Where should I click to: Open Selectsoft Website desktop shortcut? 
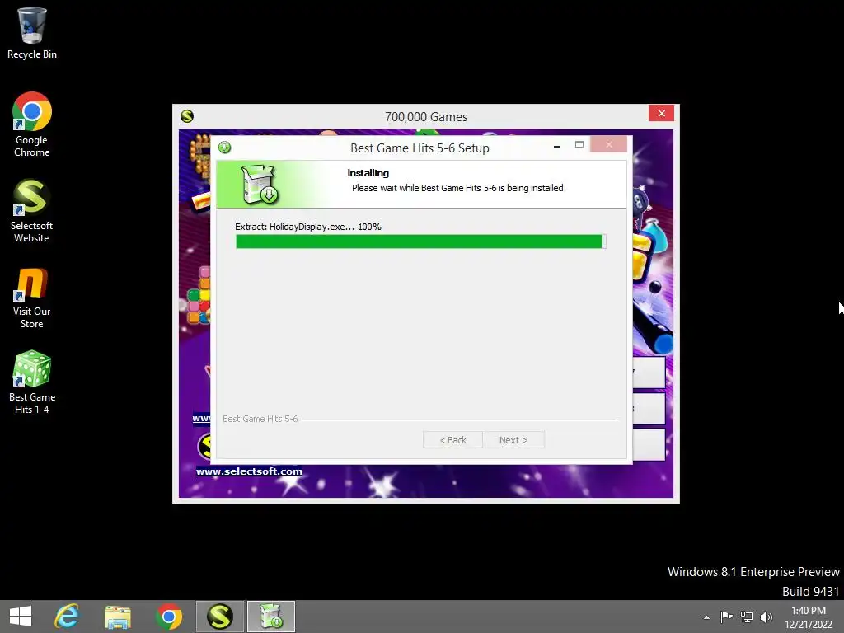pos(32,210)
